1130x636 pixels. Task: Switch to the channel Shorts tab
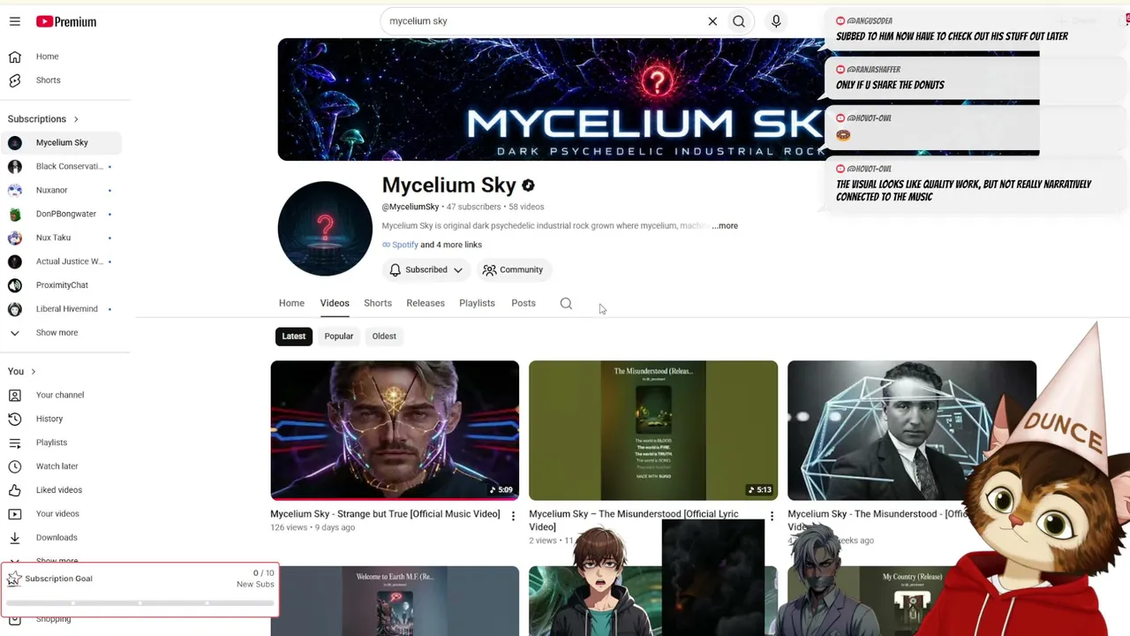click(x=378, y=303)
